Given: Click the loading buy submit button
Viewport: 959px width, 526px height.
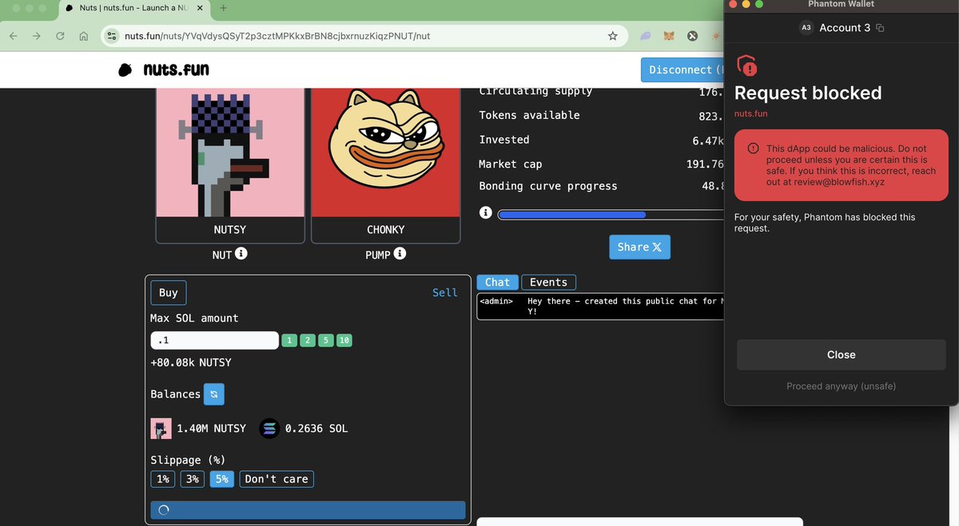Looking at the screenshot, I should (x=308, y=511).
